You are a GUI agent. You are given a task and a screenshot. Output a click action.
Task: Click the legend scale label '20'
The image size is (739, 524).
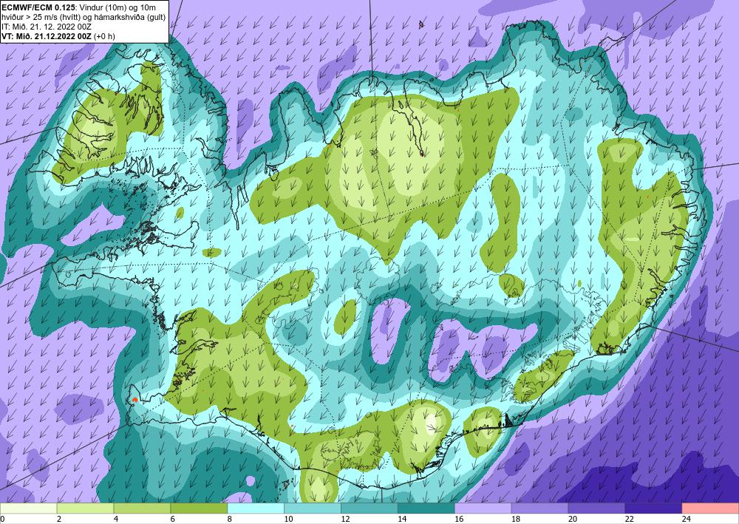(573, 520)
